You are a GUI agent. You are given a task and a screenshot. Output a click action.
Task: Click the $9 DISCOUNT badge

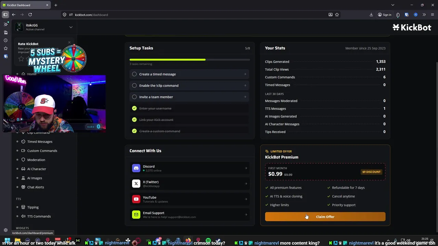click(x=371, y=172)
